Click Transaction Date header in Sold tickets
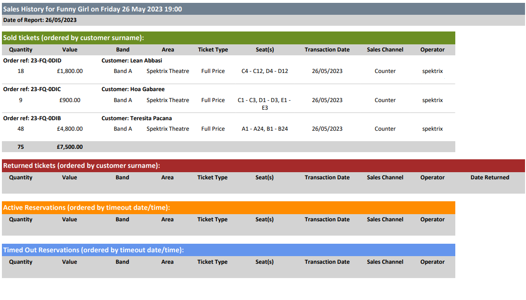Screen dimensions: 526x300 [327, 50]
